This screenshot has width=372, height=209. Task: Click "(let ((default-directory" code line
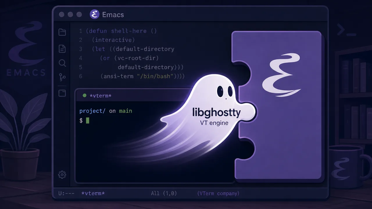pyautogui.click(x=133, y=49)
